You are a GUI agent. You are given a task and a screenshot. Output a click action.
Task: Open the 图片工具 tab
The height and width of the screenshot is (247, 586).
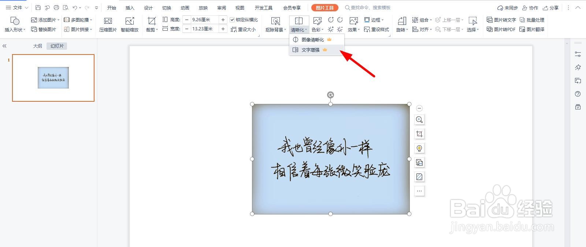(x=325, y=8)
